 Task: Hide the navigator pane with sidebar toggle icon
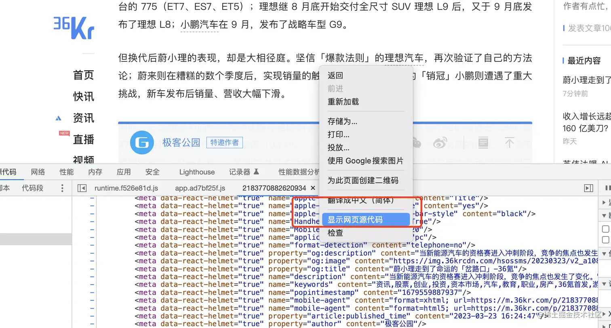tap(82, 188)
